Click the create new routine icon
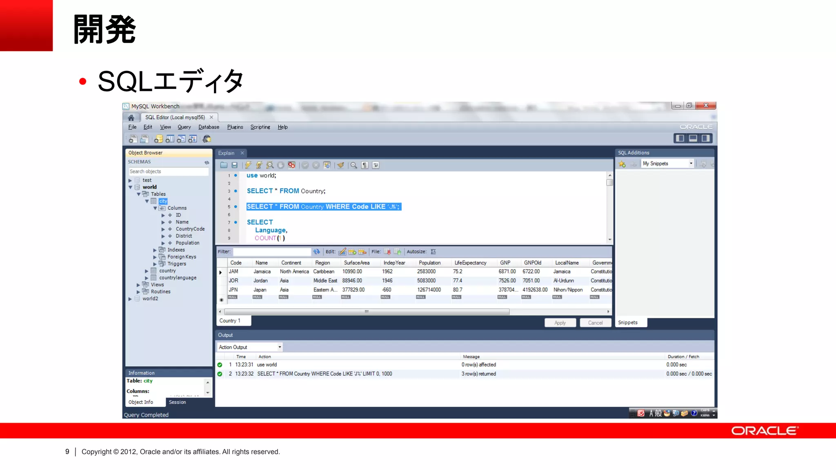Viewport: 836px width, 470px height. click(193, 139)
